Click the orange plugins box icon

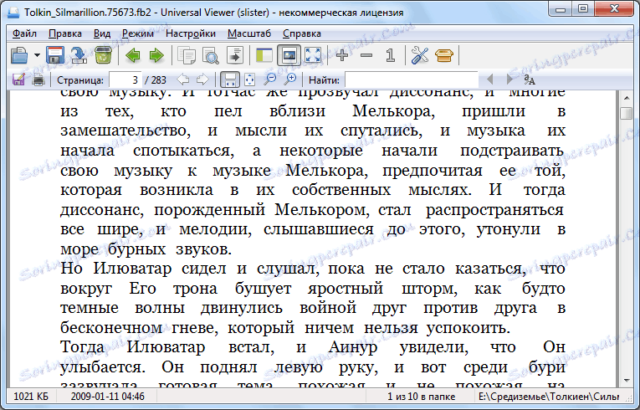point(444,55)
